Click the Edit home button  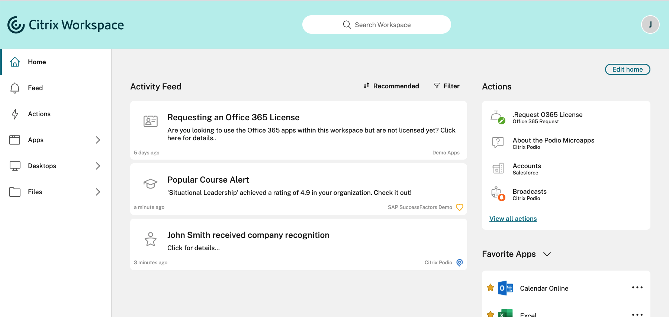(627, 69)
